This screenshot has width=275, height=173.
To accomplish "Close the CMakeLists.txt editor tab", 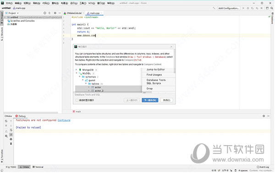I will tap(83, 13).
